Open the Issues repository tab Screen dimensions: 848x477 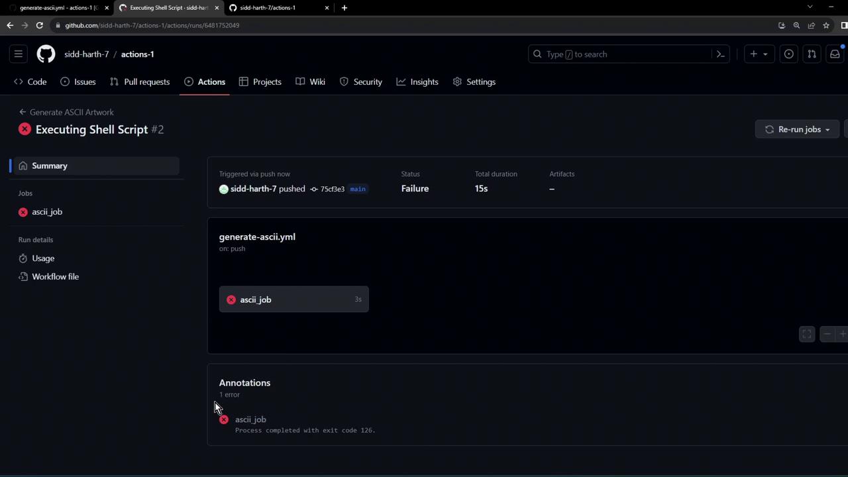78,81
